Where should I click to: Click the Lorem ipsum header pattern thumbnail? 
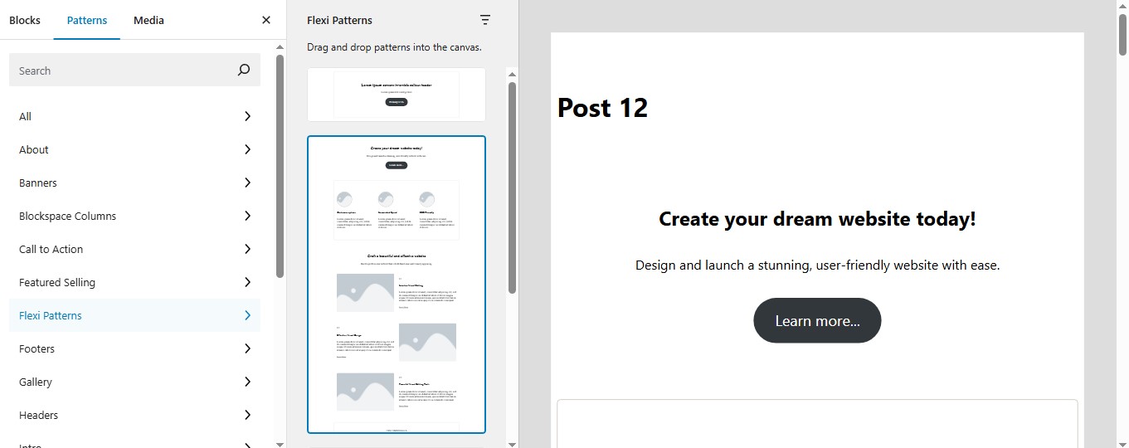coord(397,95)
